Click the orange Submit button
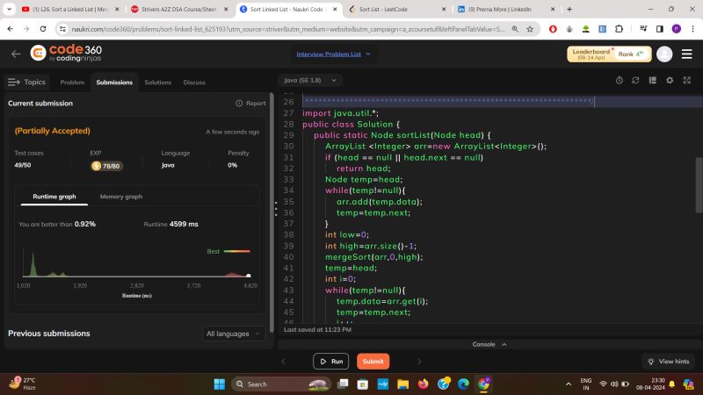Screen dimensions: 703x395 click(373, 361)
